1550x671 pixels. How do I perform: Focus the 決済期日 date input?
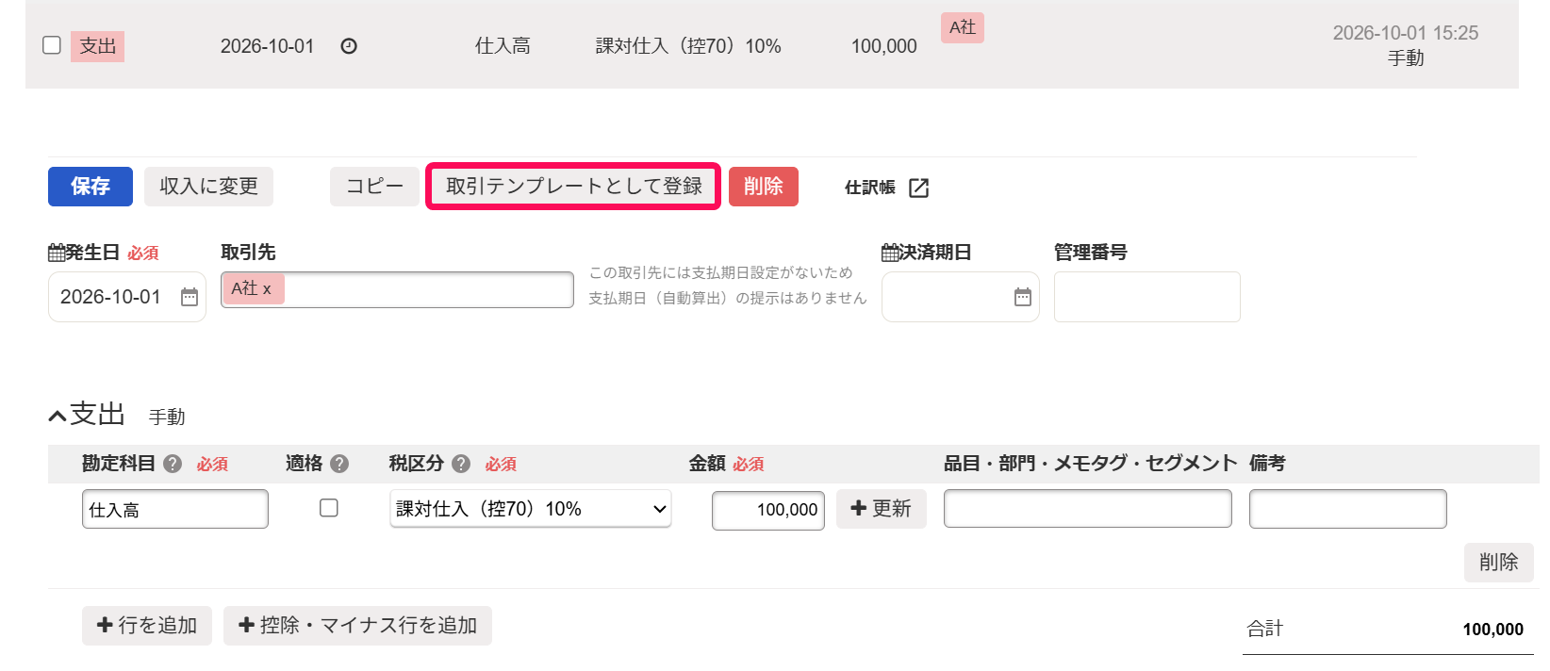(x=961, y=297)
